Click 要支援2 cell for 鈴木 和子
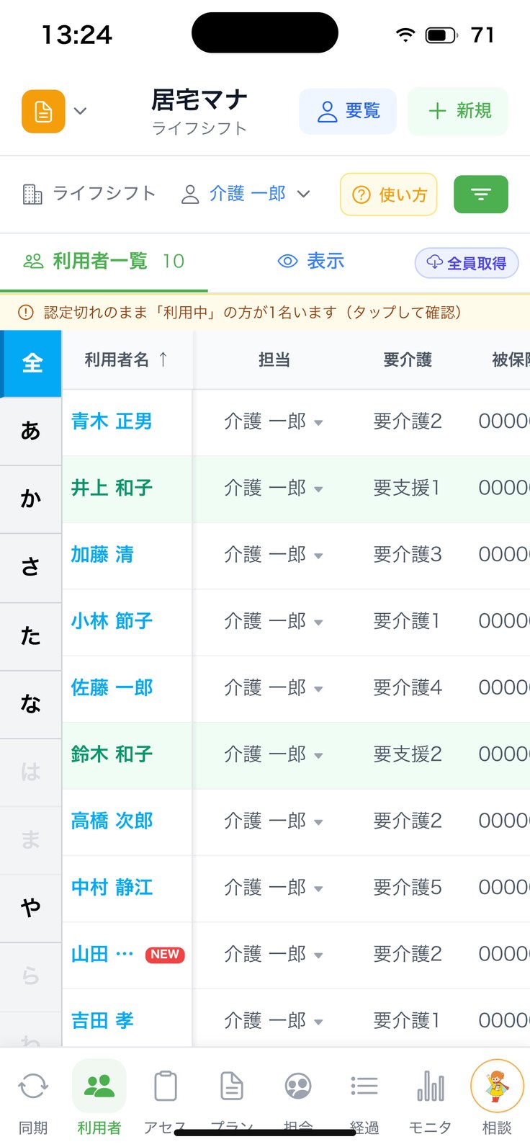Viewport: 530px width, 1147px height. 408,754
